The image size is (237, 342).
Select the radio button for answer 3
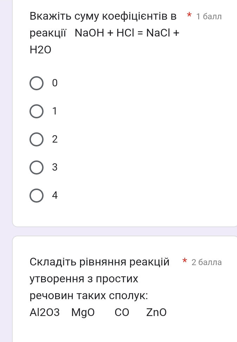(37, 167)
